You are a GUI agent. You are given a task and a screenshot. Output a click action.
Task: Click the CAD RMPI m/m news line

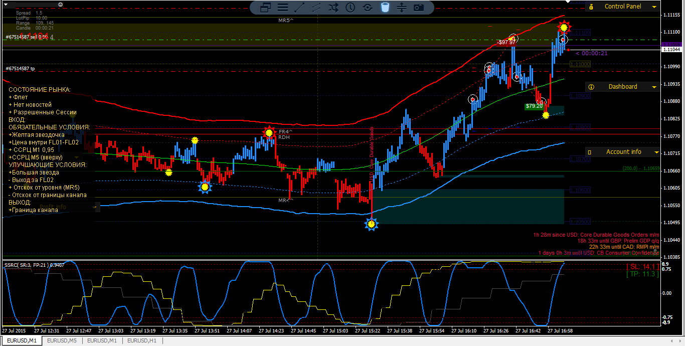click(624, 247)
